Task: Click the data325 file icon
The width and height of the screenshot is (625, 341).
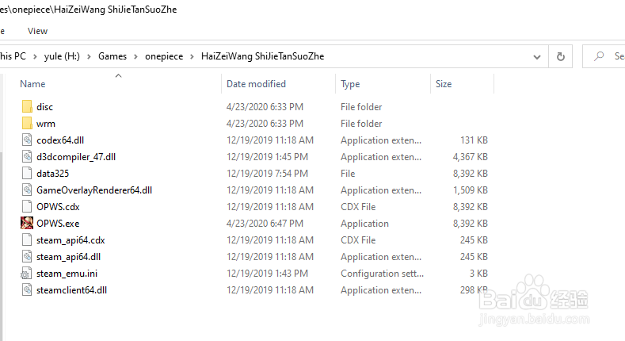Action: 27,174
